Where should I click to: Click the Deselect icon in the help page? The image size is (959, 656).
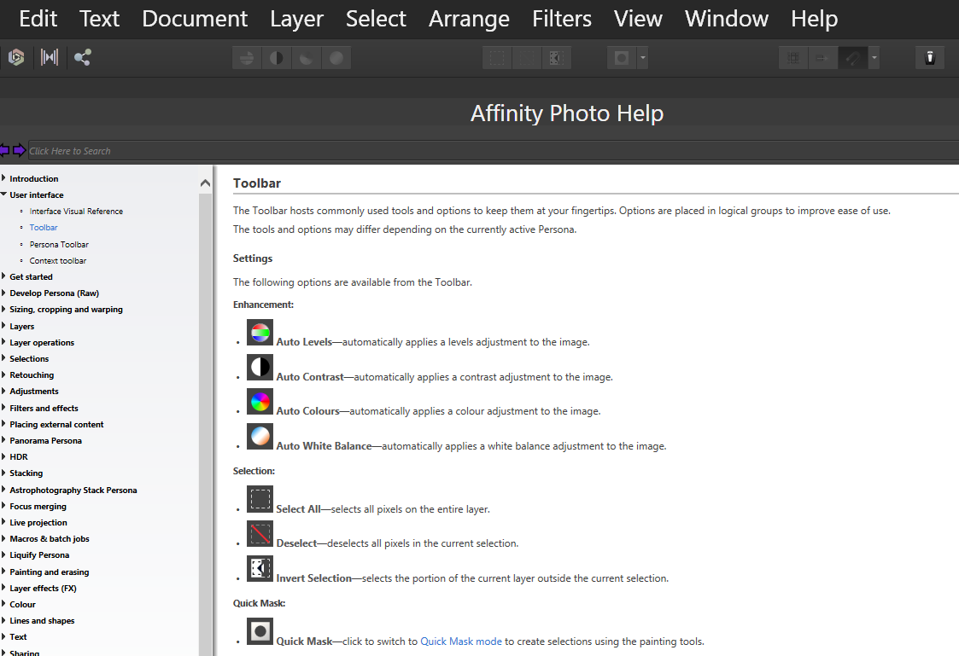point(260,534)
